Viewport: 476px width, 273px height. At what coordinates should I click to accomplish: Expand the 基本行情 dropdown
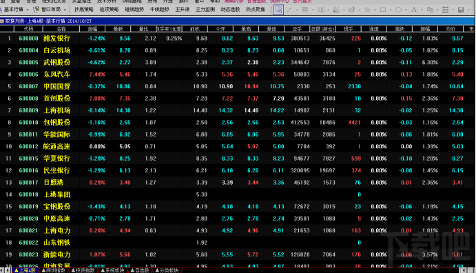[x=28, y=10]
